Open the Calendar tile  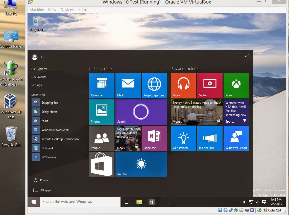(102, 86)
